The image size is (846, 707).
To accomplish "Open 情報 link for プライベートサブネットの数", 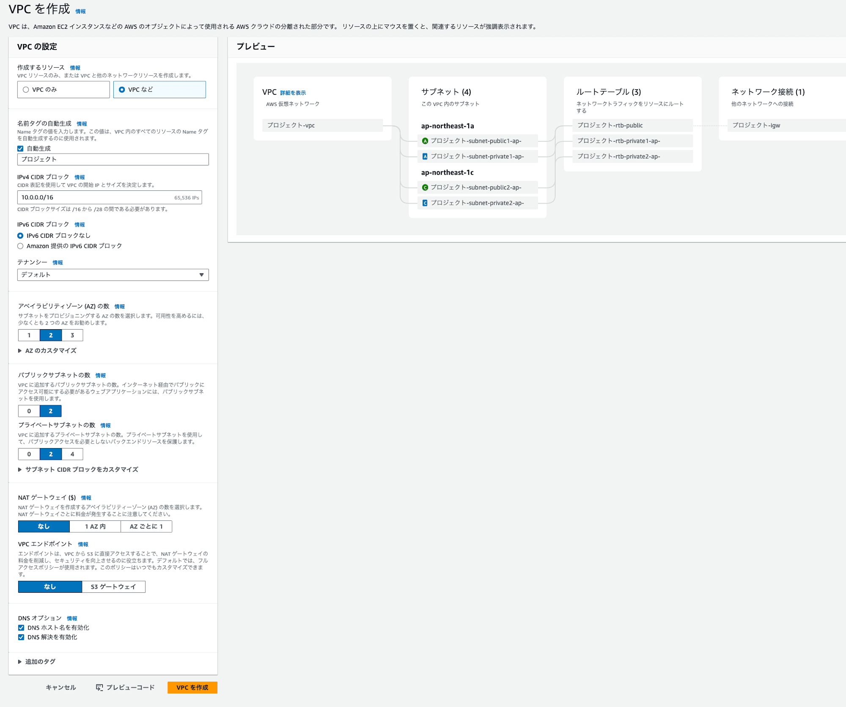I will (x=105, y=426).
